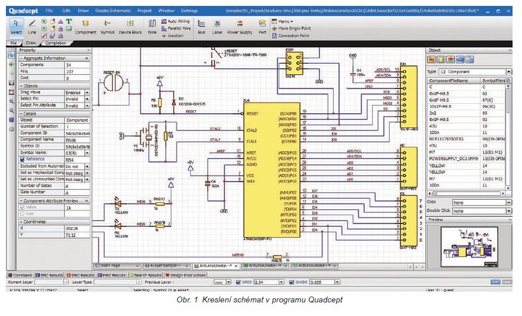The image size is (522, 316).
Task: Select the Bus tool
Action: coord(201,27)
